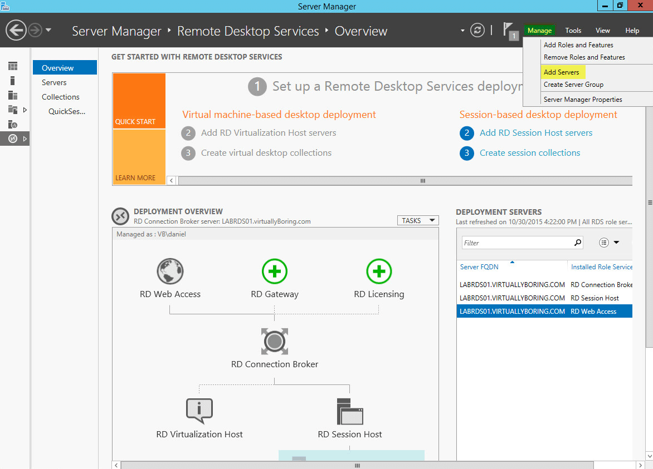
Task: Open the View menu
Action: click(603, 31)
